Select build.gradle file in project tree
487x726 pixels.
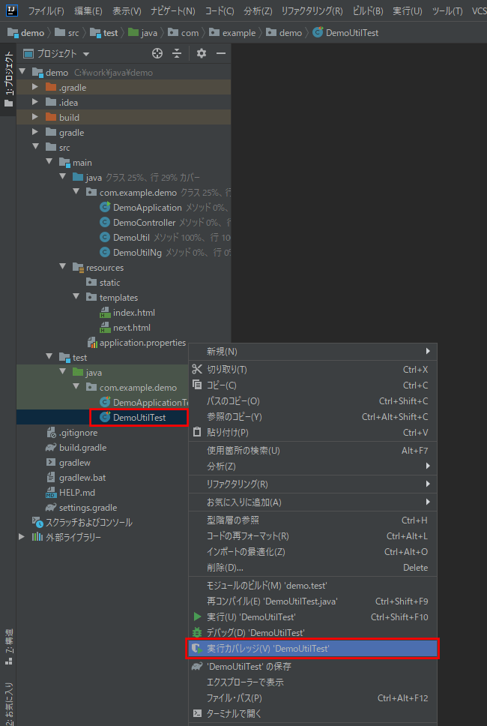point(82,448)
